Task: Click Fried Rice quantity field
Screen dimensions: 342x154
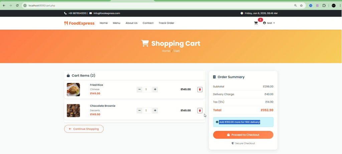Action: 147,90
